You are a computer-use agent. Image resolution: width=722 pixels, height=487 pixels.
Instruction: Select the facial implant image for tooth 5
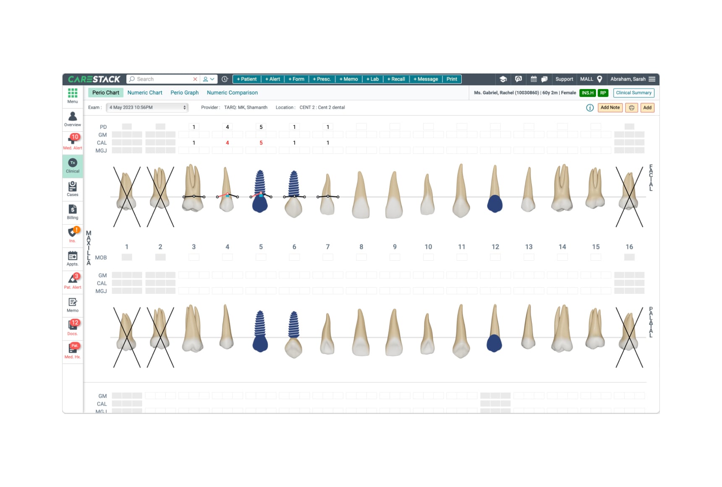(260, 191)
